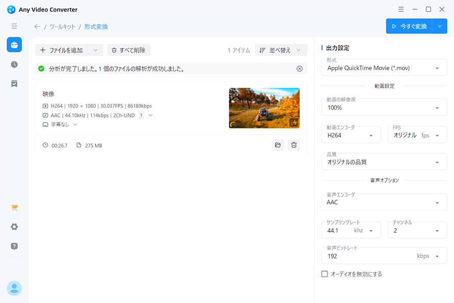Screen dimensions: 454x303
Task: Click the すべて削除 button
Action: [x=129, y=50]
